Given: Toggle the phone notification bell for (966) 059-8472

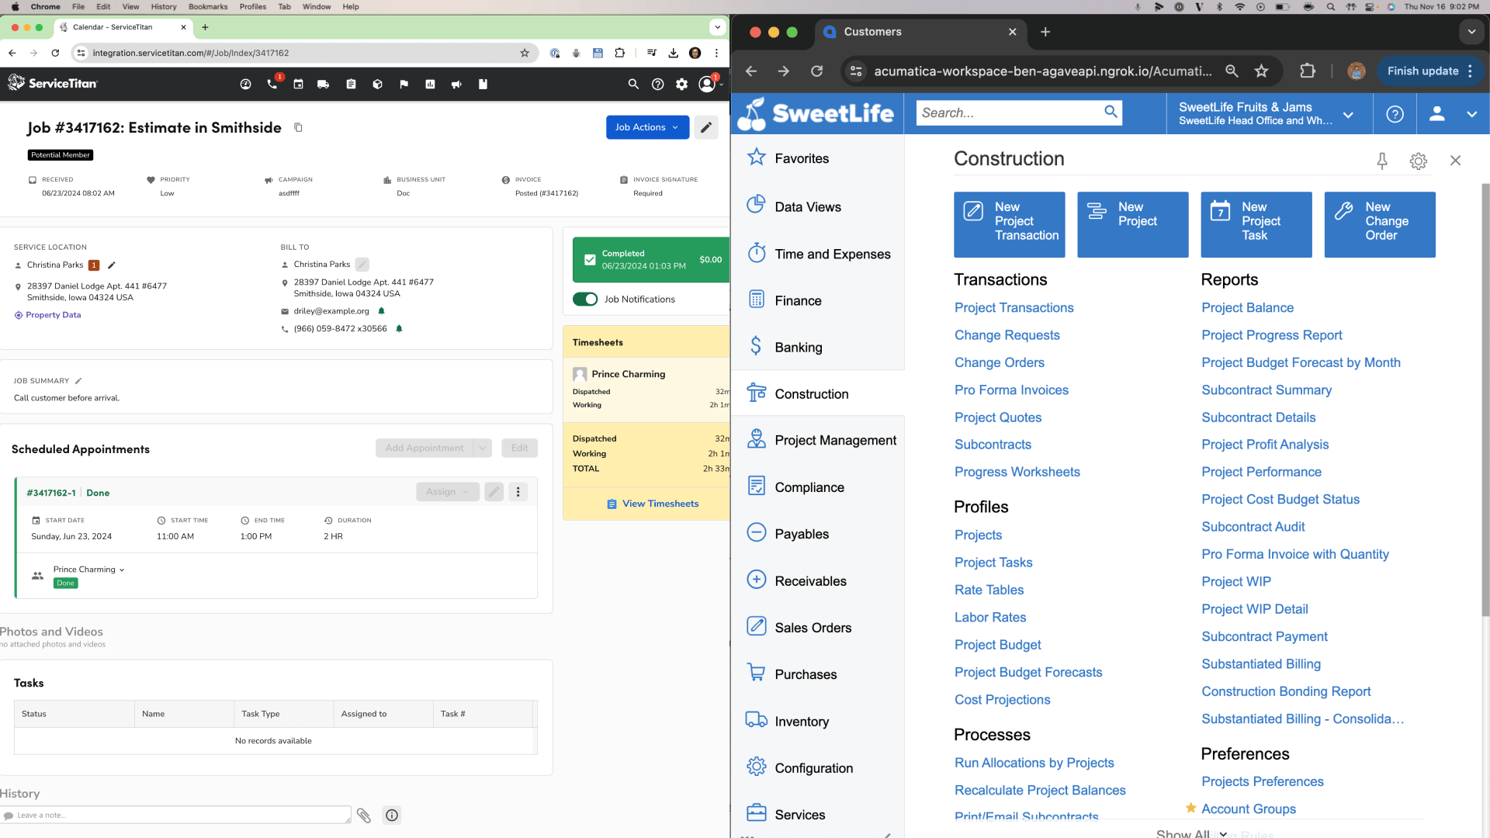Looking at the screenshot, I should (x=399, y=329).
